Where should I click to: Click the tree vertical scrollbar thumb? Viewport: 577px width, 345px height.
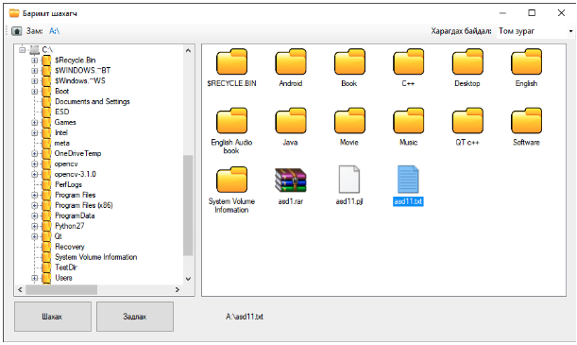[188, 205]
